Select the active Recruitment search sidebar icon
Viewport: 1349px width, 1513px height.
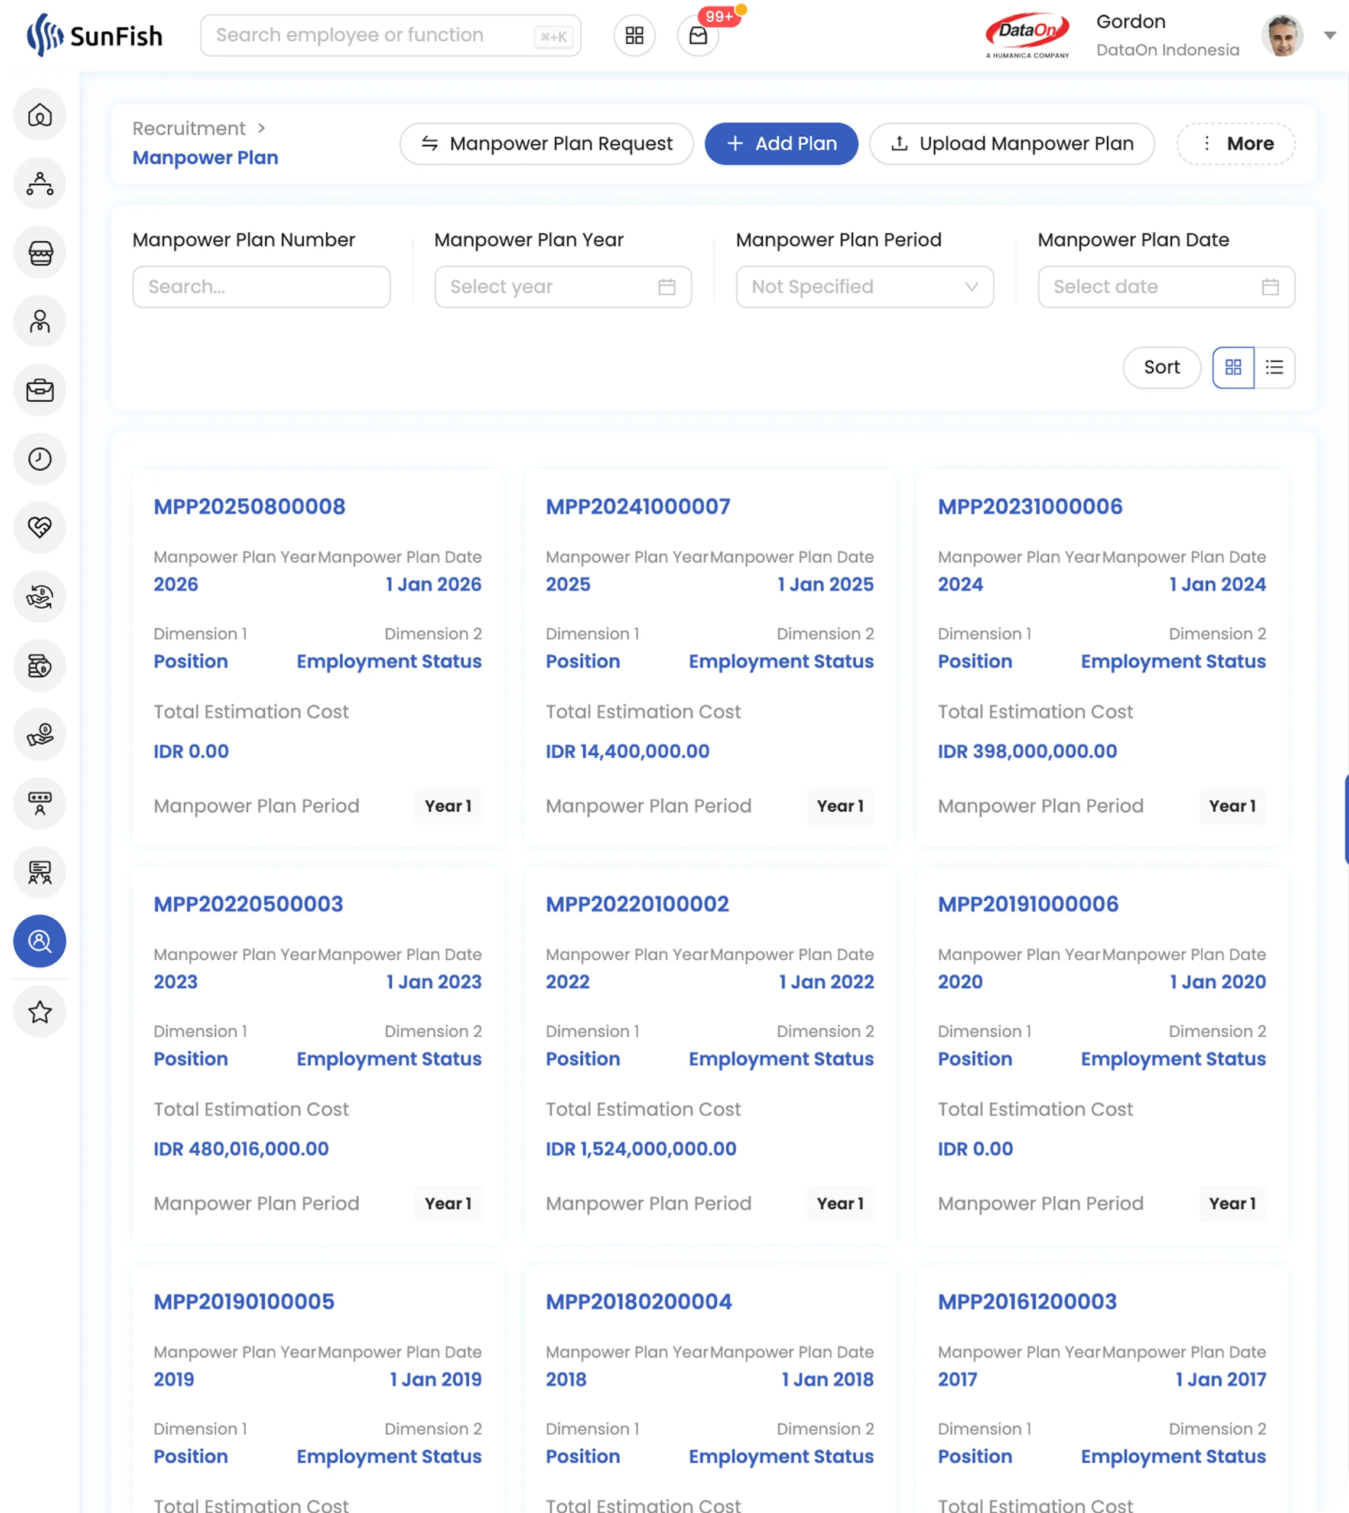[40, 941]
